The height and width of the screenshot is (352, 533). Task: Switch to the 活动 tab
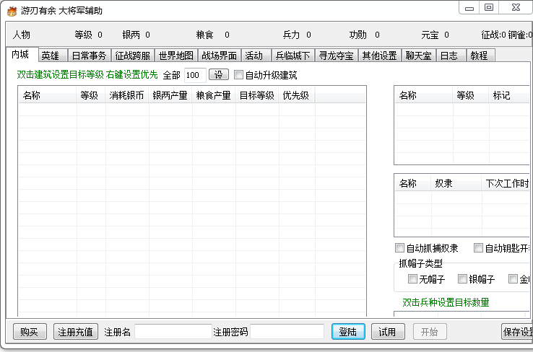click(256, 56)
